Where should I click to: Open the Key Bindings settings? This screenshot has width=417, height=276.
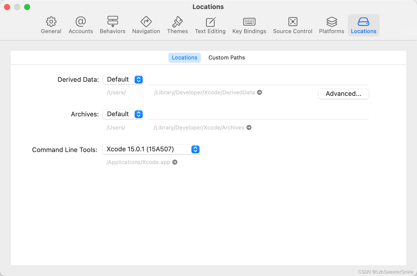(249, 25)
